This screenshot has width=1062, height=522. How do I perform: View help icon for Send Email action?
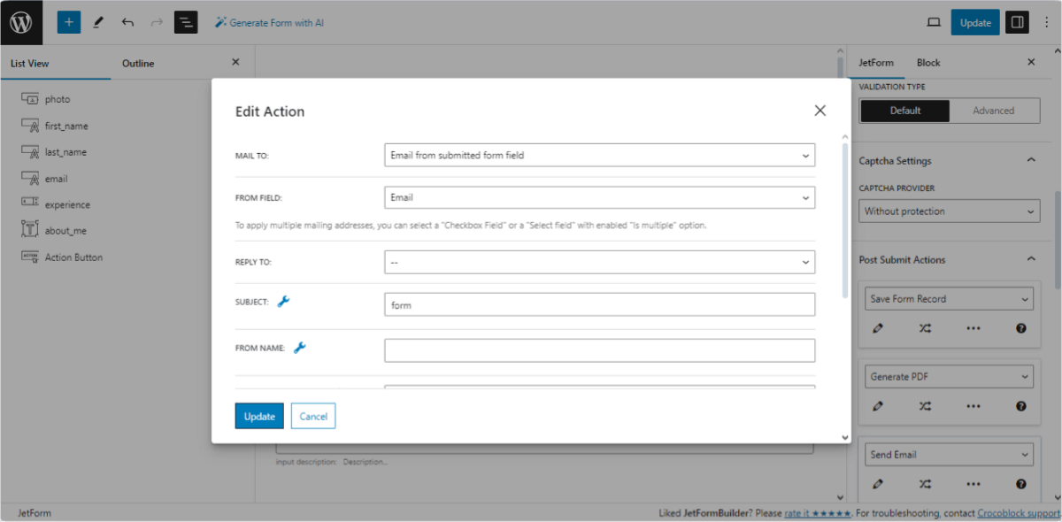tap(1020, 484)
